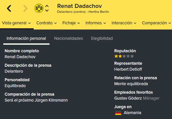Image resolution: width=172 pixels, height=119 pixels.
Task: Go back with the left arrow
Action: (x=9, y=9)
